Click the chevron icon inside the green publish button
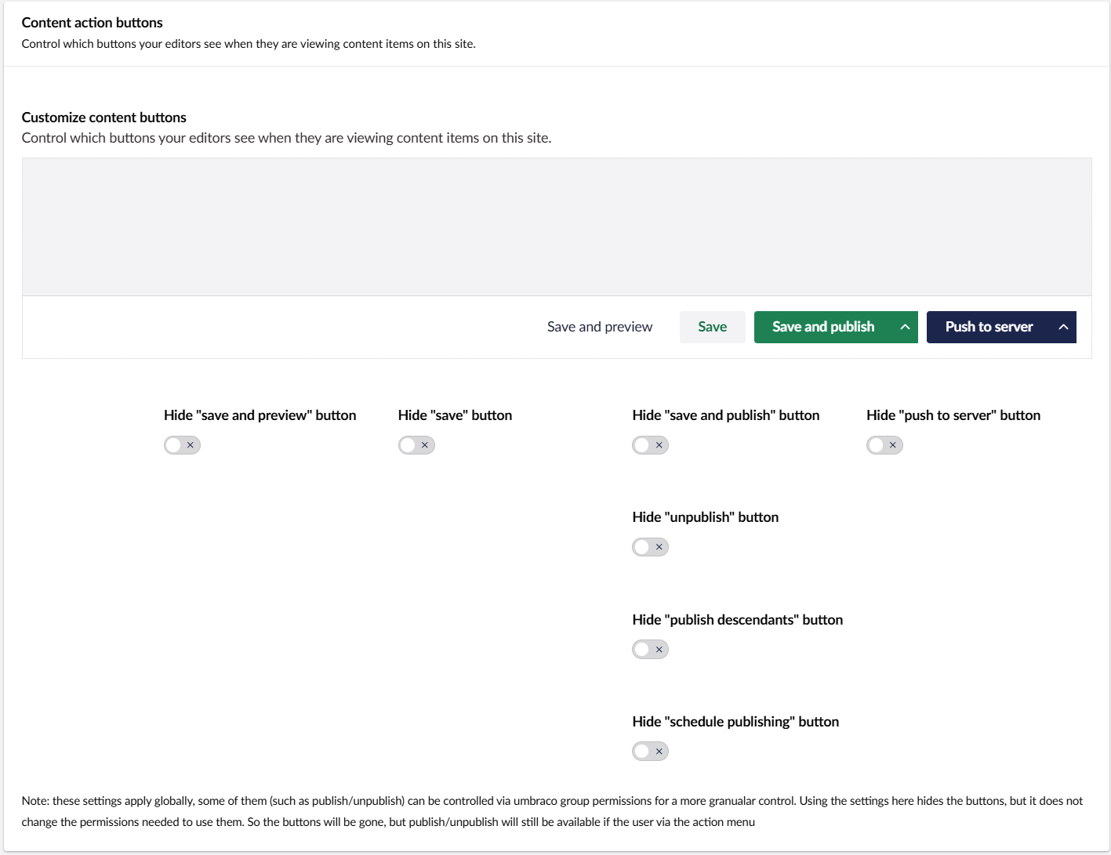 coord(905,327)
